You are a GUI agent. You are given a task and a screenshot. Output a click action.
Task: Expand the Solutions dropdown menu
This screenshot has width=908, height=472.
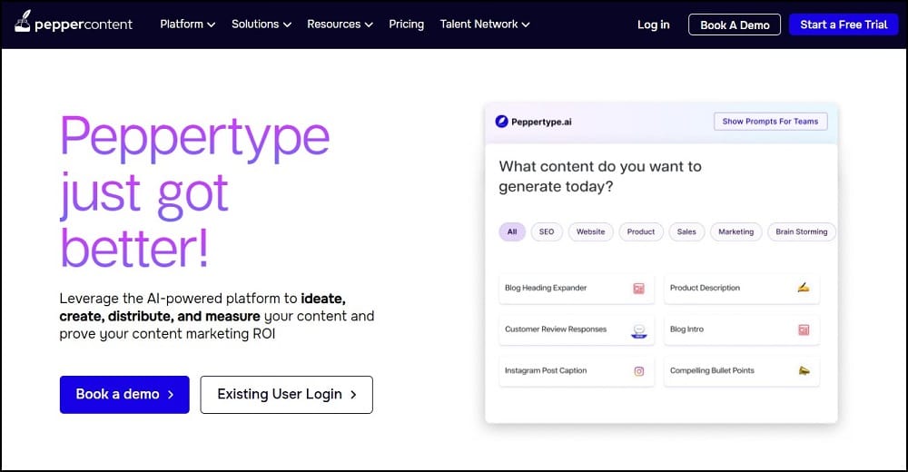pyautogui.click(x=262, y=25)
